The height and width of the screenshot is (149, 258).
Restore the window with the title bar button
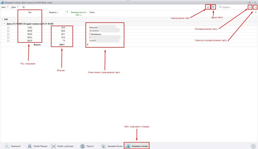[x=249, y=3]
